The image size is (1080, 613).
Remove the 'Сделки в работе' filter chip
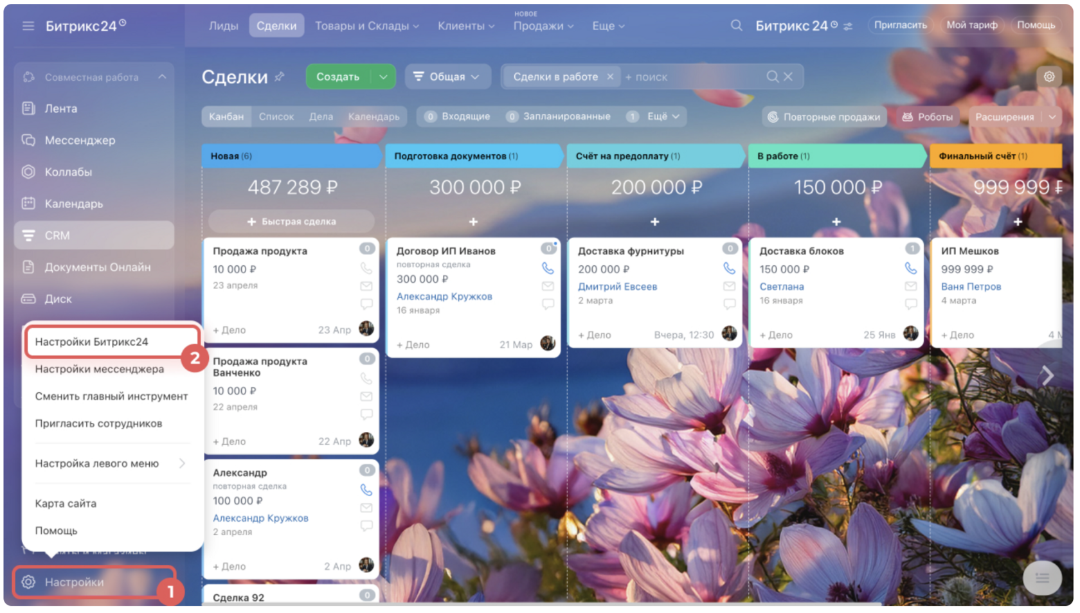point(610,76)
